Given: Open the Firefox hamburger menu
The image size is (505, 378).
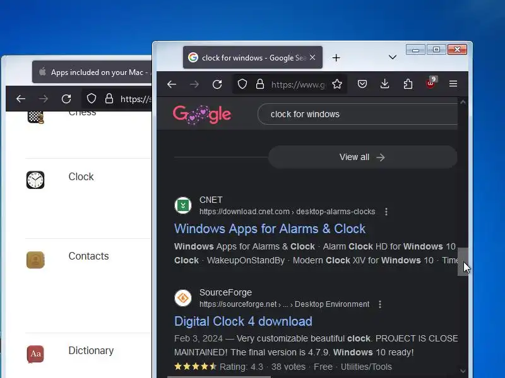Looking at the screenshot, I should (x=453, y=84).
